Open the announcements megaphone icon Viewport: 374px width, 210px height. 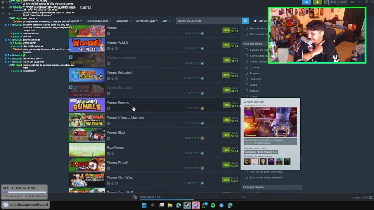[307, 2]
